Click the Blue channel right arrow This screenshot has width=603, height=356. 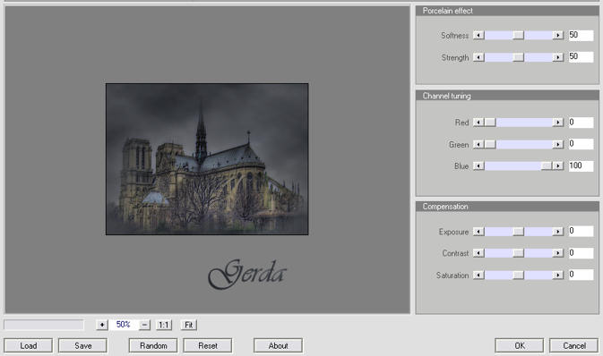(x=558, y=165)
